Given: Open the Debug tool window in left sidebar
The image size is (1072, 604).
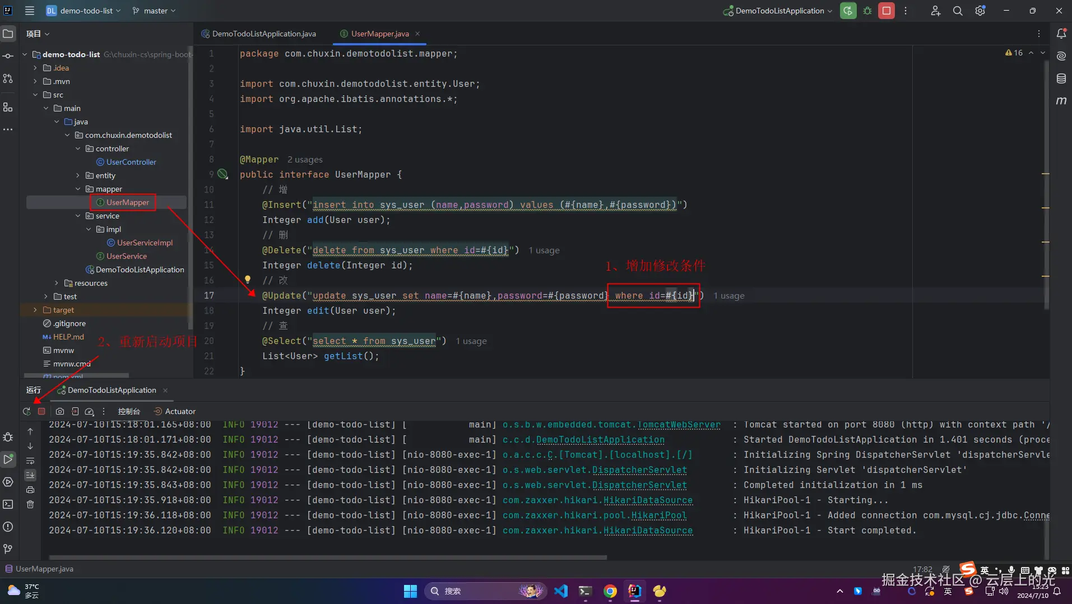Looking at the screenshot, I should (x=8, y=437).
